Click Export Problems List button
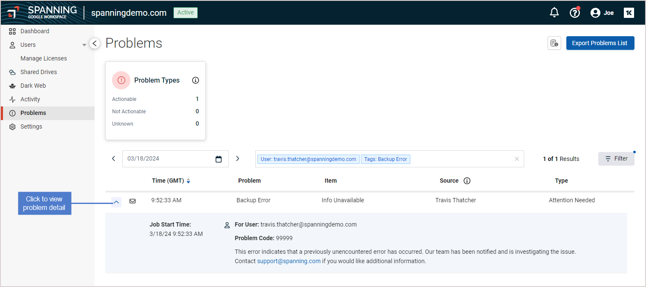The image size is (646, 287). [x=600, y=43]
